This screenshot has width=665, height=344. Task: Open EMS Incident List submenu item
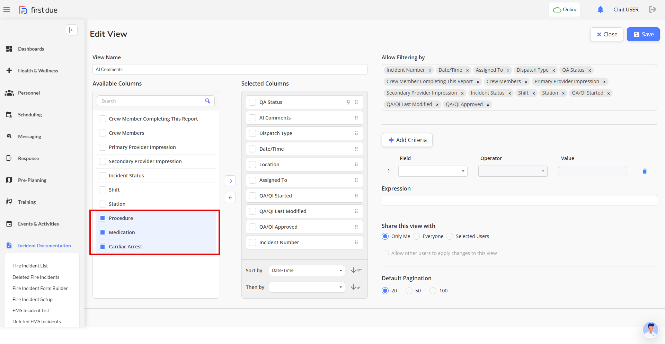[31, 310]
